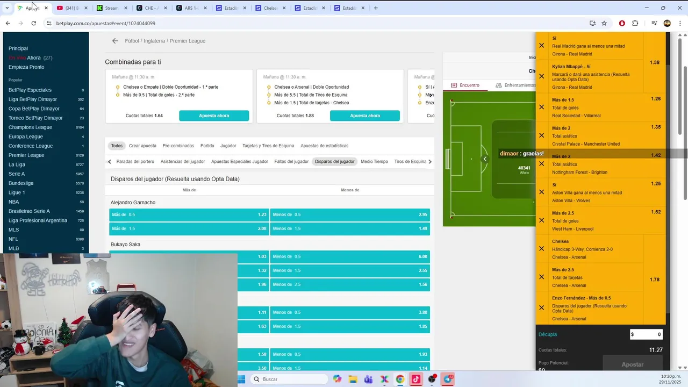The image size is (688, 387).
Task: Open the media control toolbar icon
Action: pos(654,23)
